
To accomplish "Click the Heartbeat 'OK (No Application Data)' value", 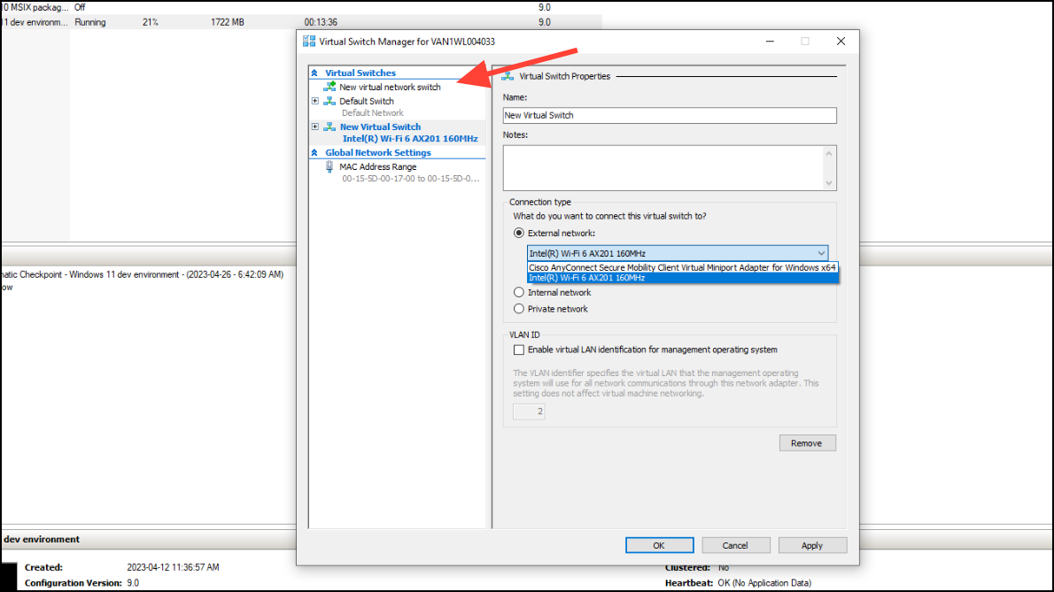I will pyautogui.click(x=764, y=582).
